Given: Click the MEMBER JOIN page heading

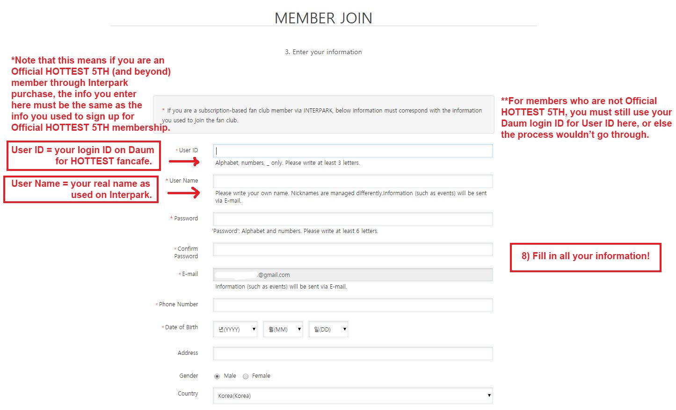Looking at the screenshot, I should tap(323, 18).
